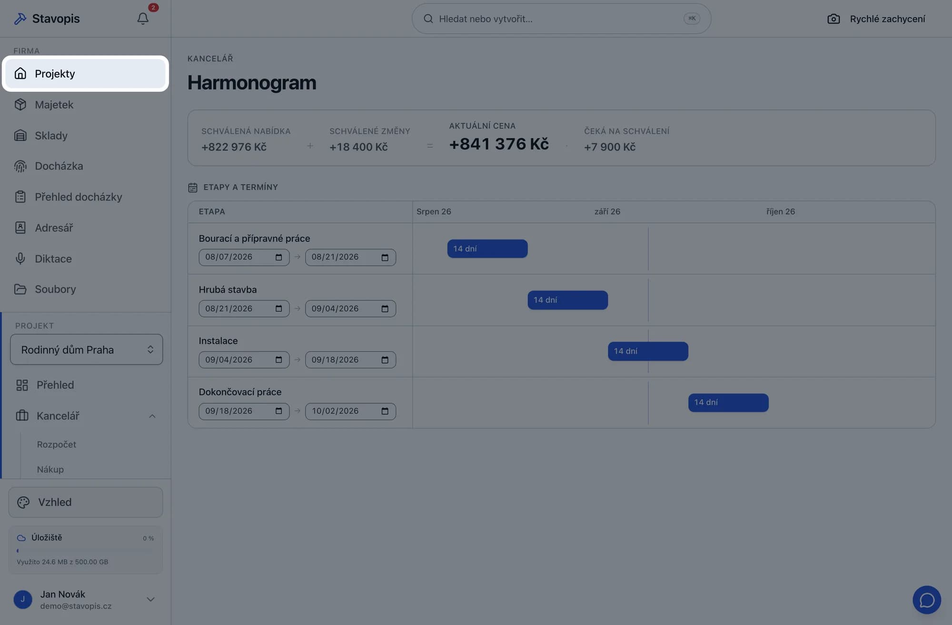Select the Dokončovací práce 14 dní timeline bar
Image resolution: width=952 pixels, height=625 pixels.
(728, 403)
